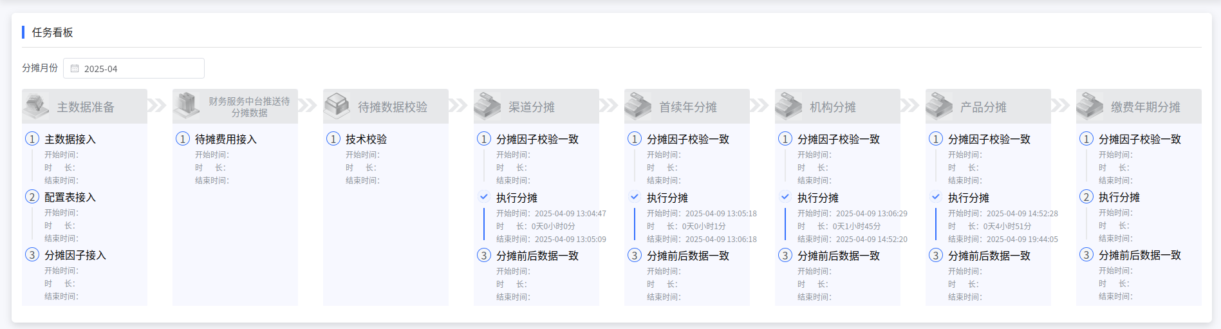Click end time 2025-04-09 13:05:09

coord(570,239)
